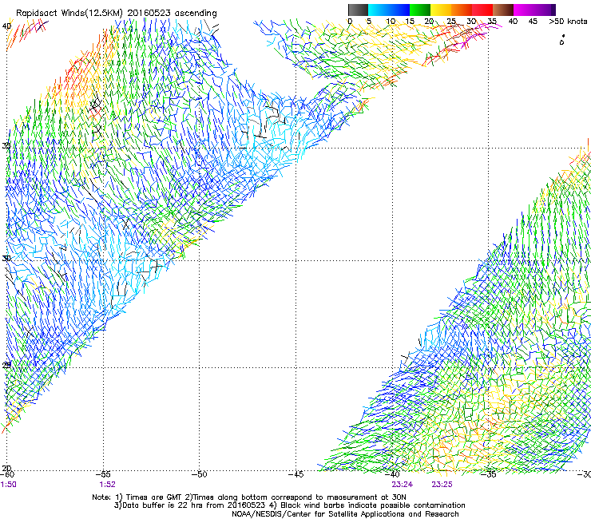This screenshot has height=519, width=591.
Task: Click the longitude label -45
Action: [295, 474]
